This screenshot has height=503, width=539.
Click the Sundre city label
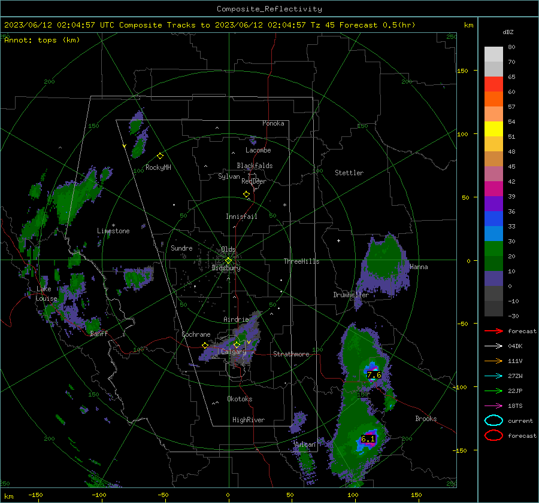[x=181, y=248]
